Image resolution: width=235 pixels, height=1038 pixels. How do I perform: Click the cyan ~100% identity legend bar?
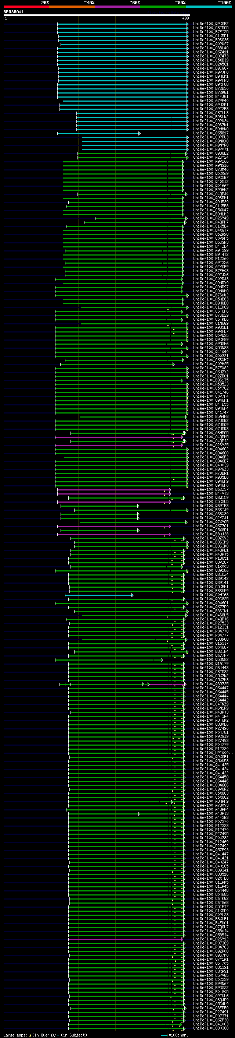coord(209,7)
